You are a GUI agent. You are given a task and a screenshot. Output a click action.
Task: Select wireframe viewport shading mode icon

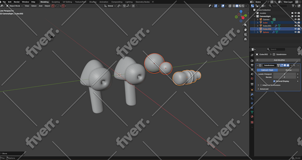coord(234,6)
